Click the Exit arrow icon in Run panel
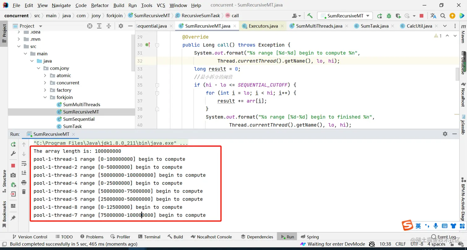467x250 pixels. tap(13, 194)
